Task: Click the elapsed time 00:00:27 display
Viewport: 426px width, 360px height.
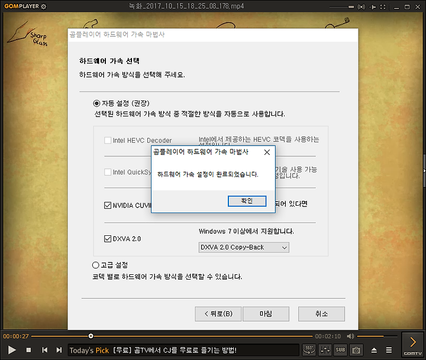Action: (16, 336)
